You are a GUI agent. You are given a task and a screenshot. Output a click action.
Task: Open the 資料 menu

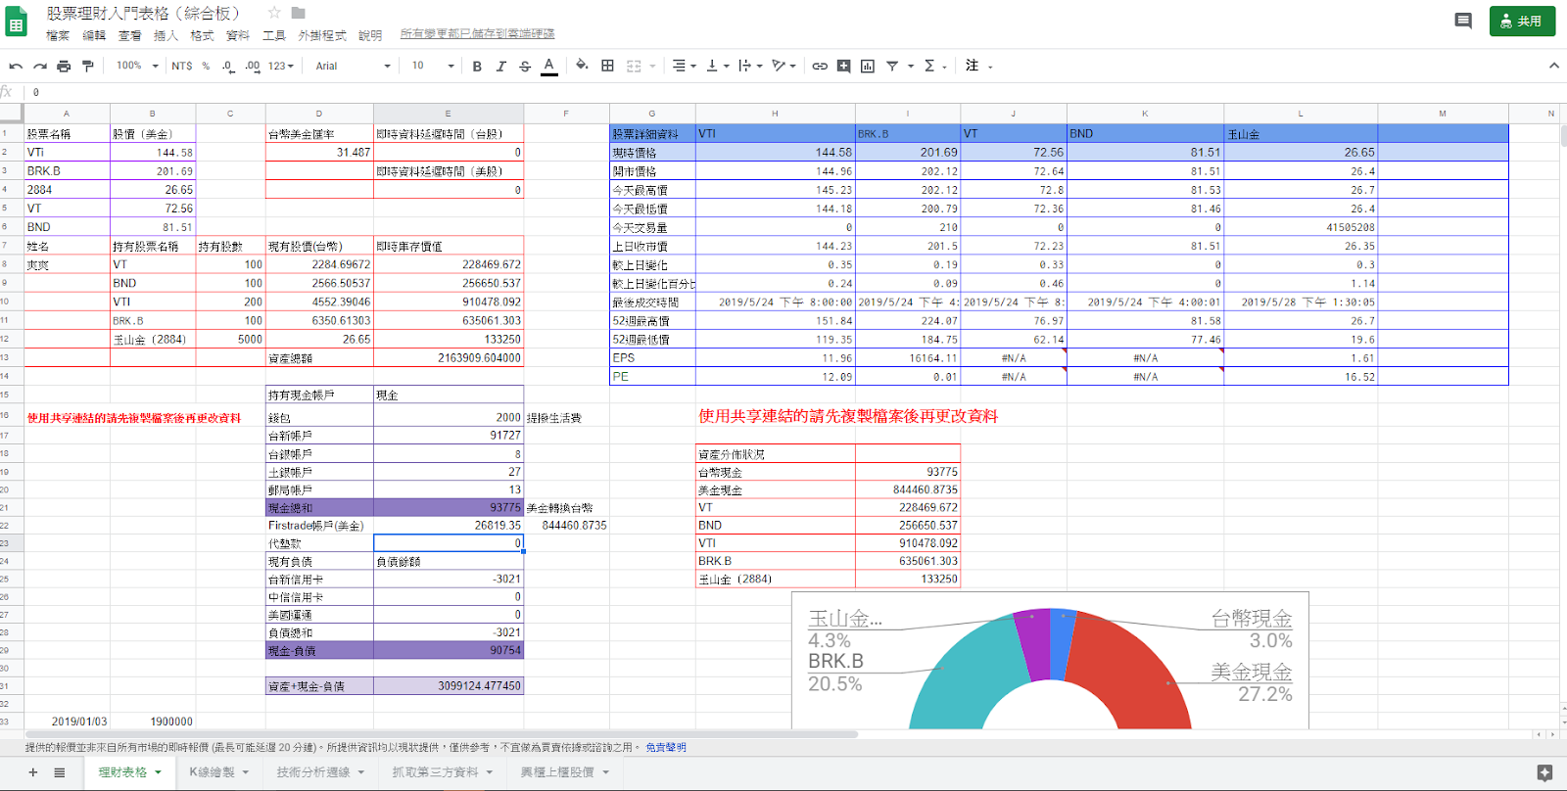tap(238, 35)
